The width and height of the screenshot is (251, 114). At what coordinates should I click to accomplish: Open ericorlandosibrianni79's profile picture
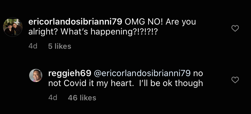click(13, 27)
